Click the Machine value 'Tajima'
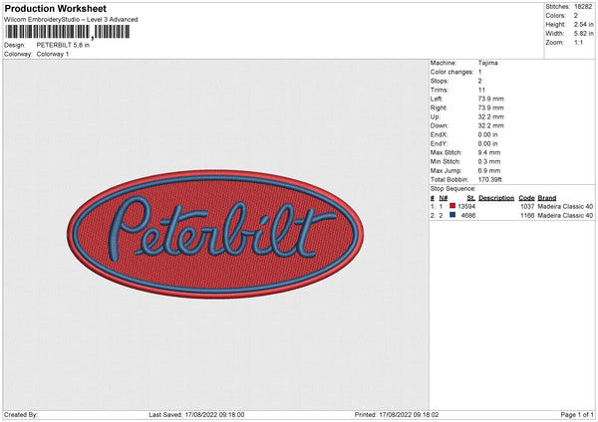The height and width of the screenshot is (422, 598). tap(487, 63)
